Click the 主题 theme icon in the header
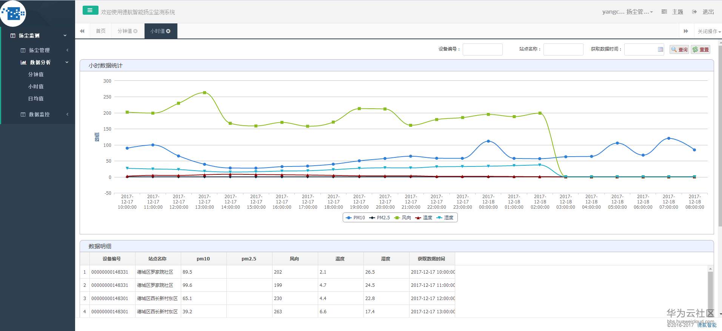The width and height of the screenshot is (722, 331). [664, 12]
